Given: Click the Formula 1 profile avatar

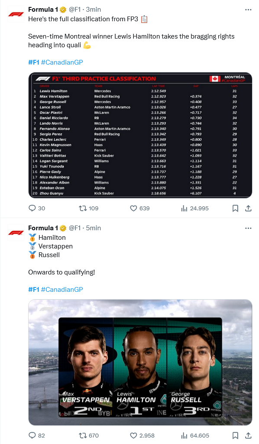Looking at the screenshot, I should [15, 13].
